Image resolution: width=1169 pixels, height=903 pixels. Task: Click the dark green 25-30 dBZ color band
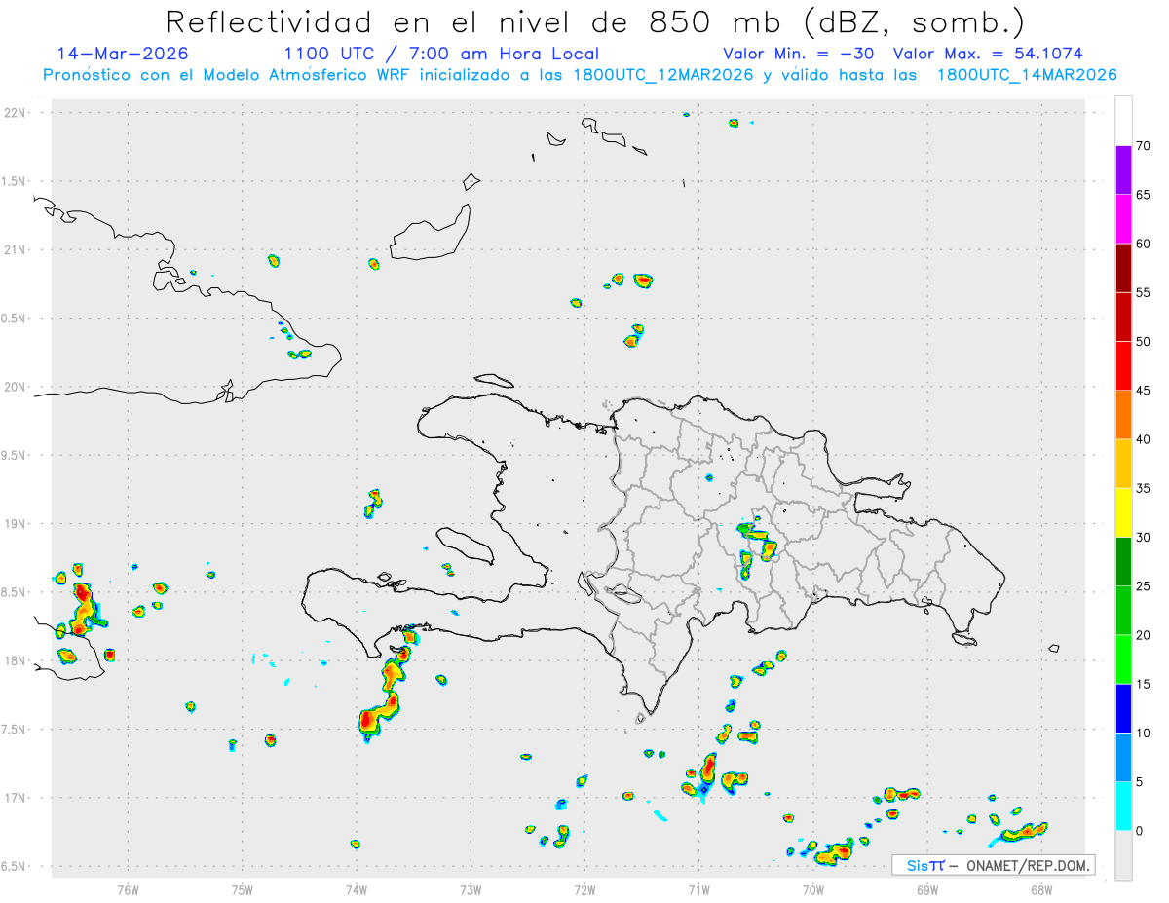[x=1123, y=562]
